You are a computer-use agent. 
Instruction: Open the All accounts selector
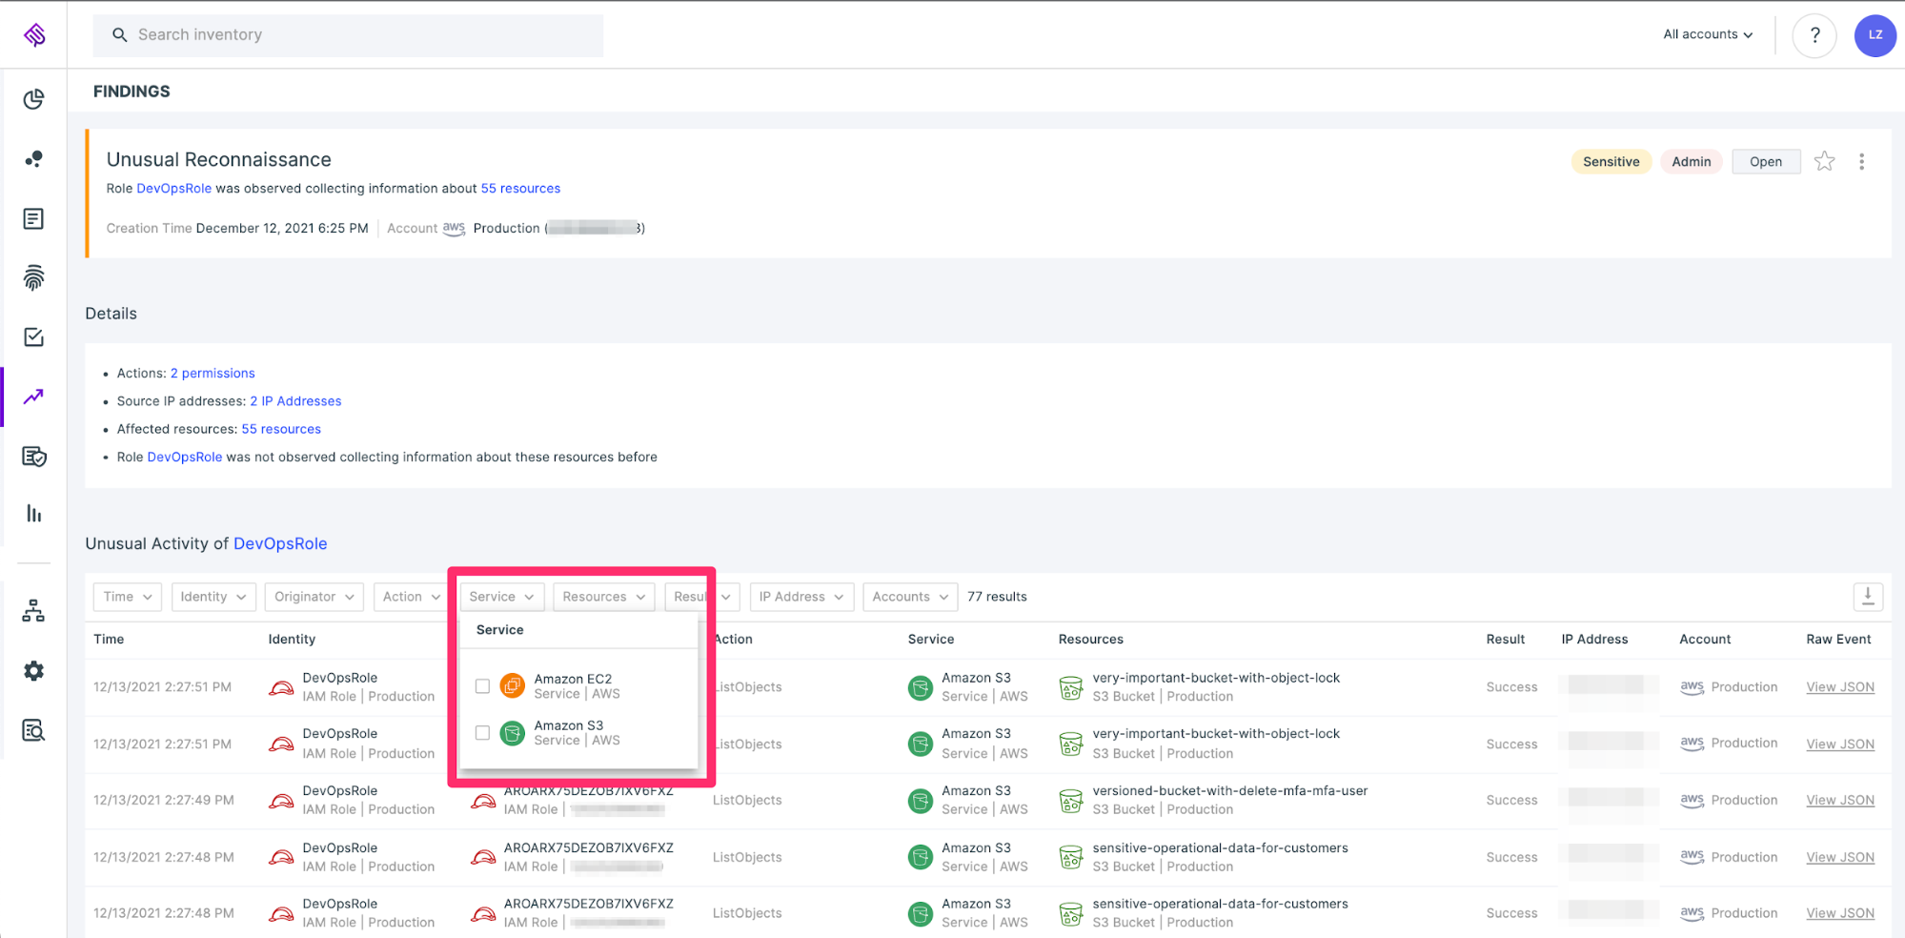1708,34
